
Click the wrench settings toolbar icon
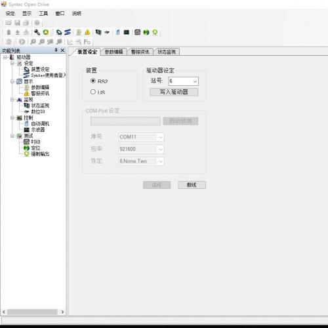tap(37, 32)
